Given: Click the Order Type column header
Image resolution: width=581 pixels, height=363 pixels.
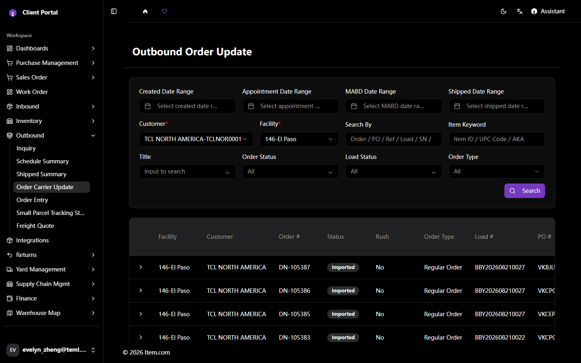Looking at the screenshot, I should pyautogui.click(x=439, y=237).
